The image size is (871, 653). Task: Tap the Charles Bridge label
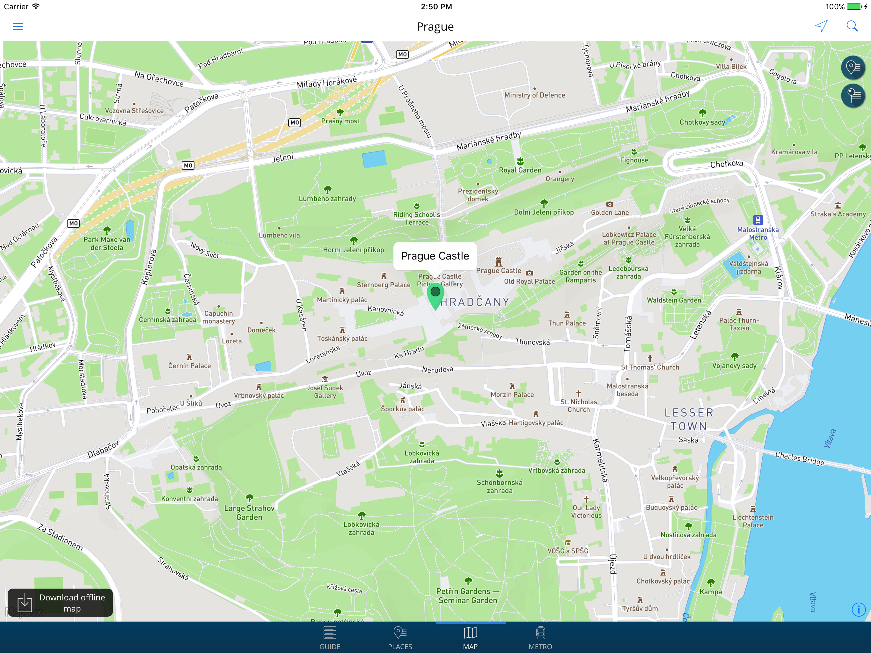[x=799, y=459]
